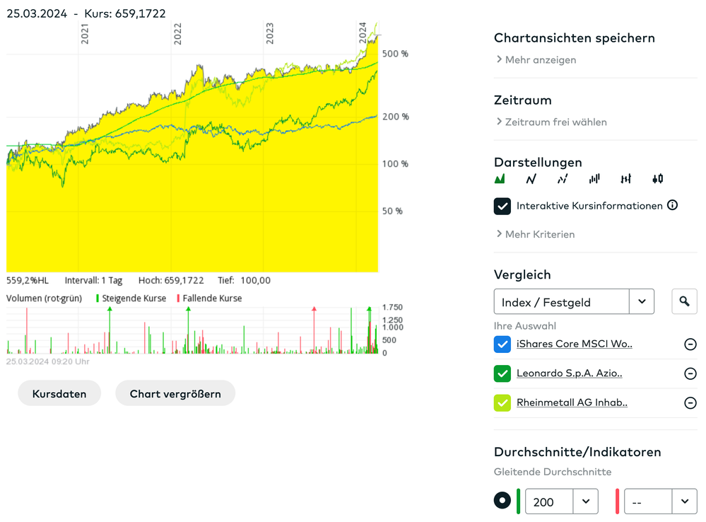
Task: Select the candlestick chart display icon
Action: coord(657,179)
